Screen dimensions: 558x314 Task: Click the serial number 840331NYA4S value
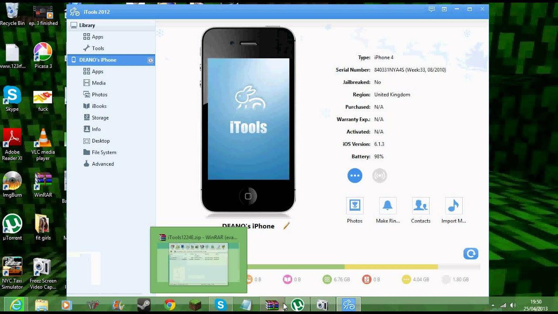click(410, 70)
